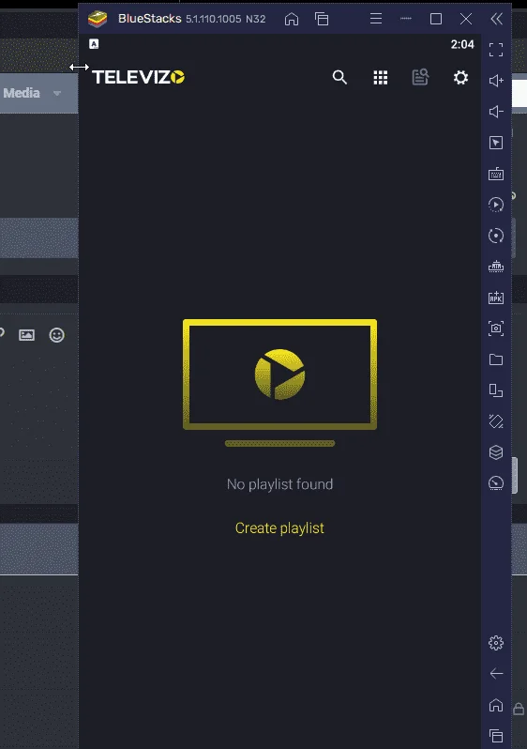Viewport: 527px width, 749px height.
Task: Maximize the BlueStacks window
Action: pos(436,19)
